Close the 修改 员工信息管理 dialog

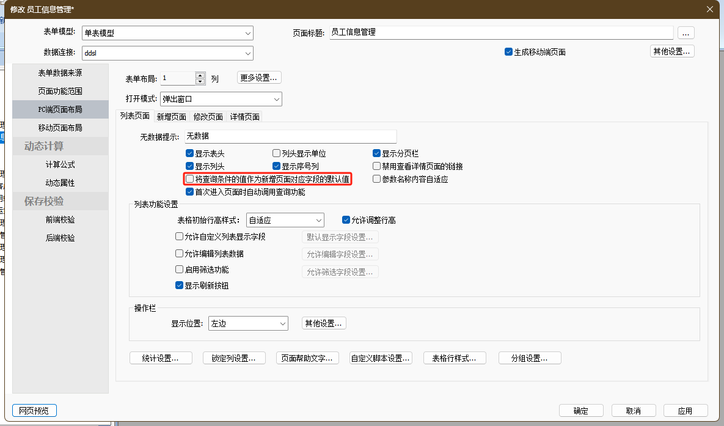[709, 9]
